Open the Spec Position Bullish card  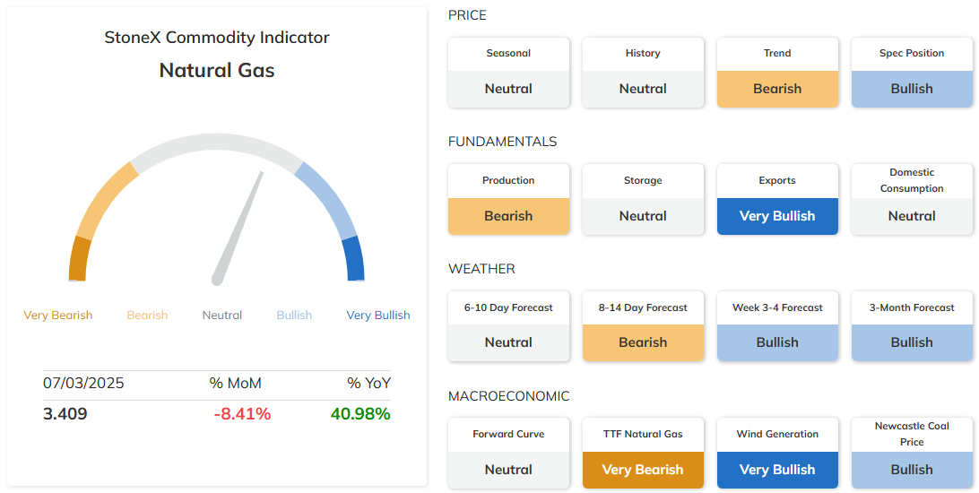(x=912, y=73)
